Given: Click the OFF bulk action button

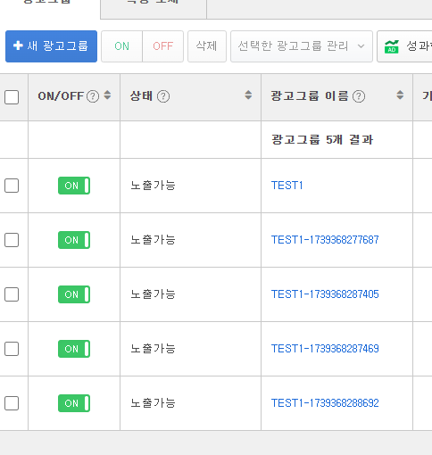Looking at the screenshot, I should click(x=163, y=46).
